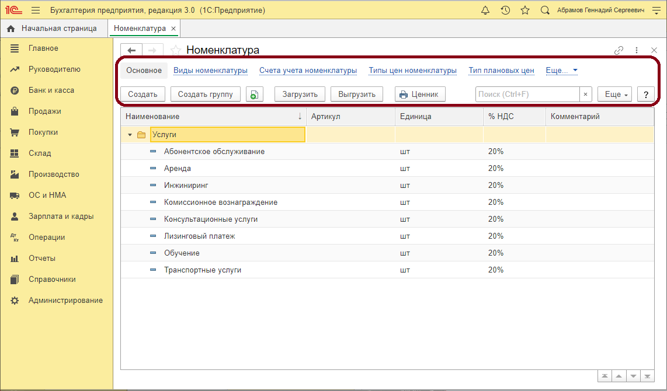
Task: Open the history clock icon
Action: [505, 11]
